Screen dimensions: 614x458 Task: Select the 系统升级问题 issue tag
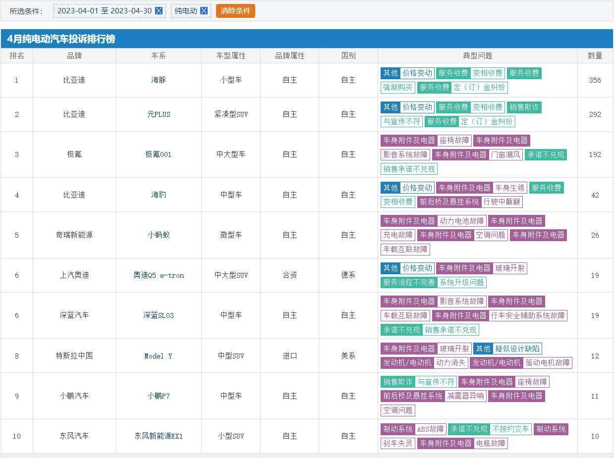(462, 283)
